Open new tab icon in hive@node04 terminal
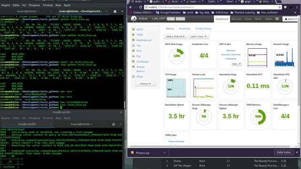 [x=113, y=124]
